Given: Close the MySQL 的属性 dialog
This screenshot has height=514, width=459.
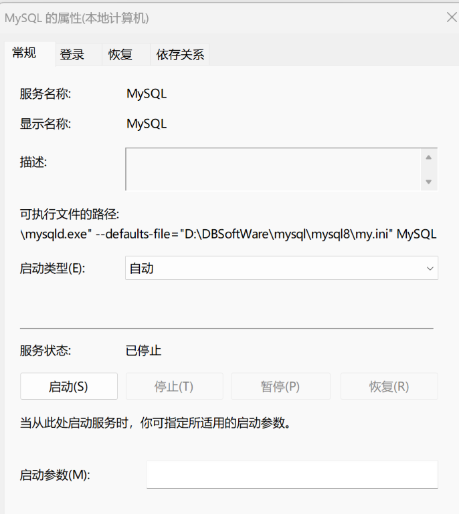Looking at the screenshot, I should pyautogui.click(x=452, y=17).
